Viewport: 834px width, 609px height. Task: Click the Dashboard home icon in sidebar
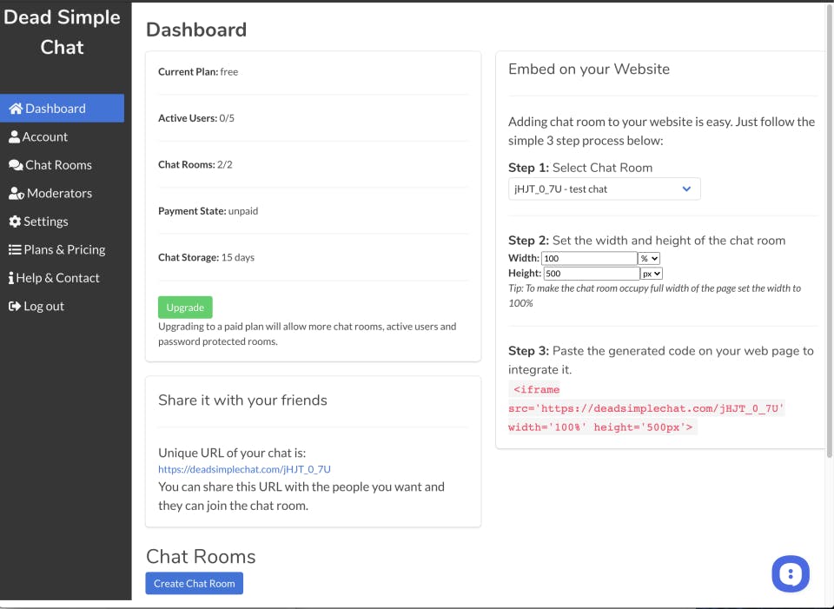click(x=16, y=109)
